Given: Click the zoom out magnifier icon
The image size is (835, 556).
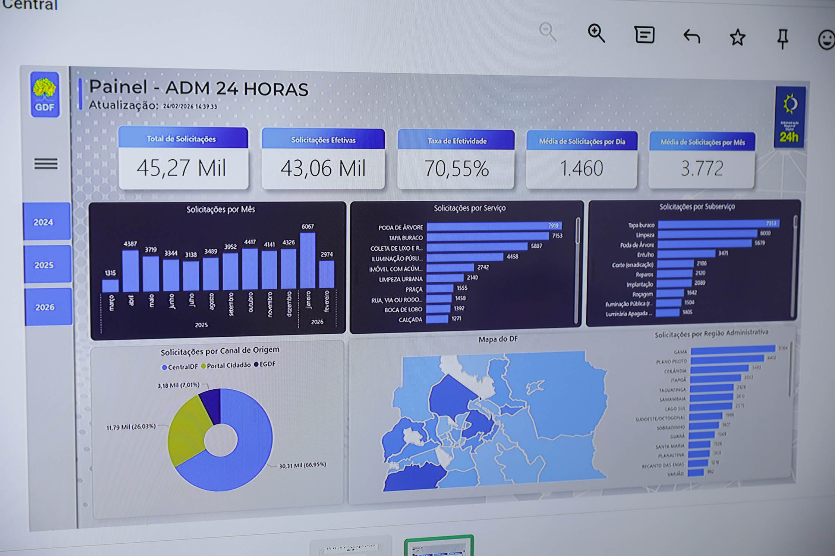Looking at the screenshot, I should pyautogui.click(x=547, y=31).
